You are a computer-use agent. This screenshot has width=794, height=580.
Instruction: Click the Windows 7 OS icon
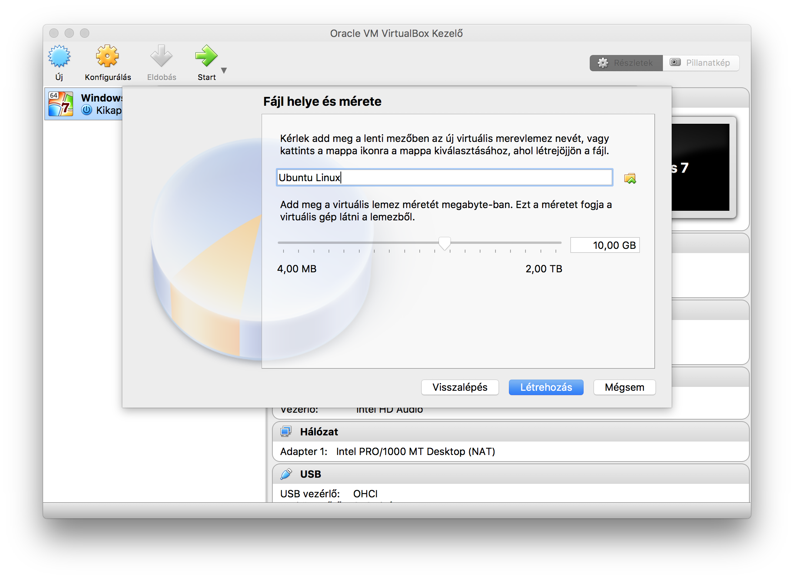click(x=61, y=104)
